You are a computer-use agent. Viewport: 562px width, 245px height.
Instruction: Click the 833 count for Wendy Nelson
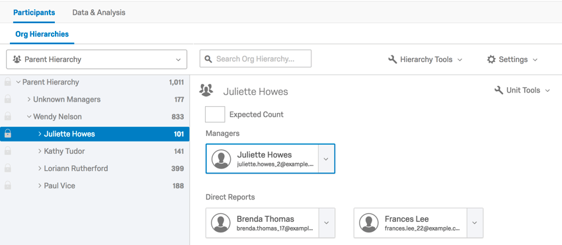pyautogui.click(x=178, y=117)
